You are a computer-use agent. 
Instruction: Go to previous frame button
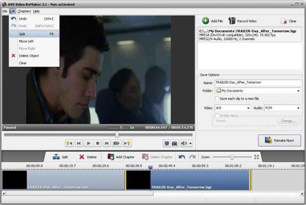point(79,143)
